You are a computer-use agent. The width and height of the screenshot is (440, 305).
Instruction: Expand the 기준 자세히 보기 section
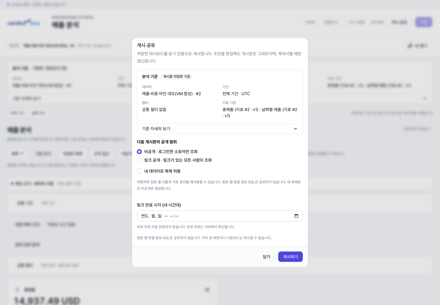pos(220,129)
